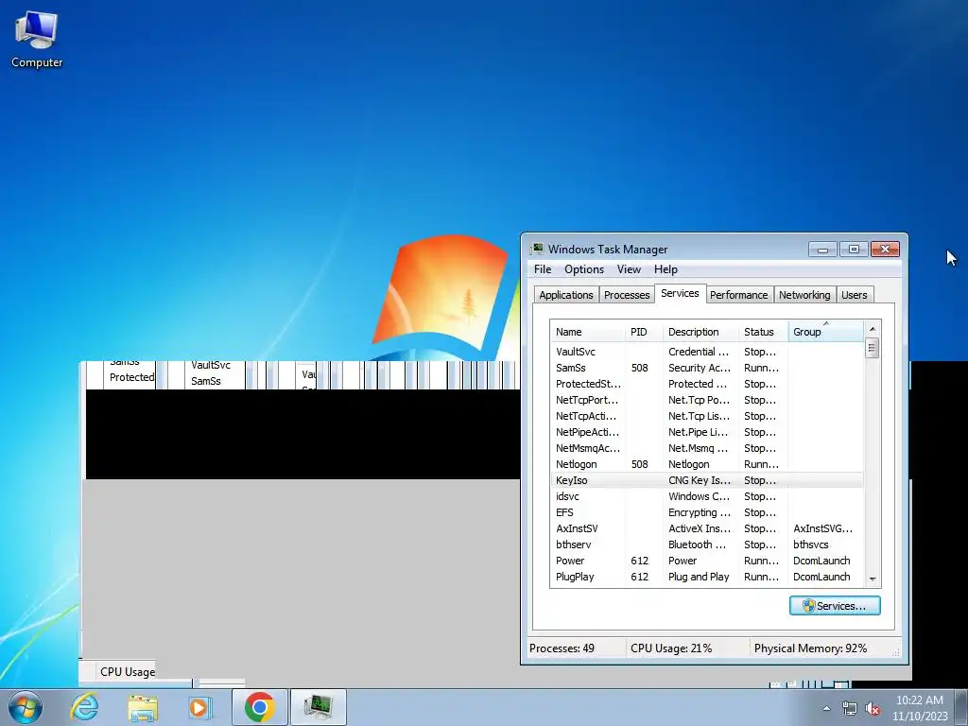Switch to the Processes tab
968x726 pixels.
point(627,295)
